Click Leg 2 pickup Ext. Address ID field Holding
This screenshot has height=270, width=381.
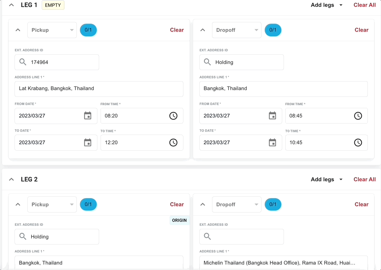(x=57, y=237)
